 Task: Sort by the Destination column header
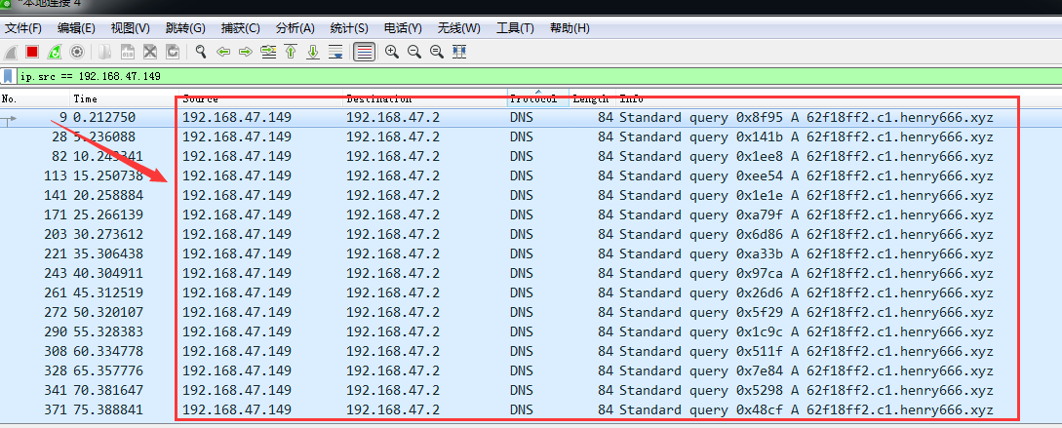[x=425, y=98]
